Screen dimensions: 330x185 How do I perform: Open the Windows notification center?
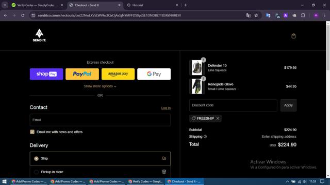click(322, 181)
